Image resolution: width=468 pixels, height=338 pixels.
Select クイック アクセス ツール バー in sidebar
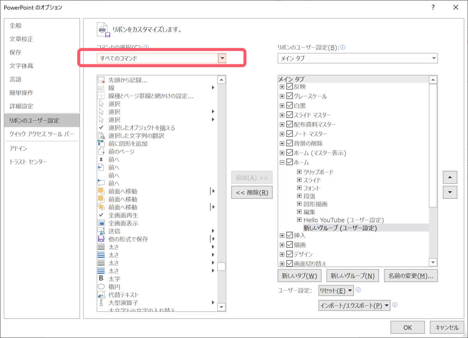pos(41,134)
